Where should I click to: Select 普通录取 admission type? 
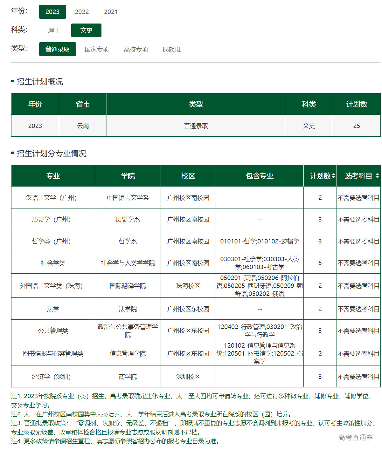tap(57, 49)
